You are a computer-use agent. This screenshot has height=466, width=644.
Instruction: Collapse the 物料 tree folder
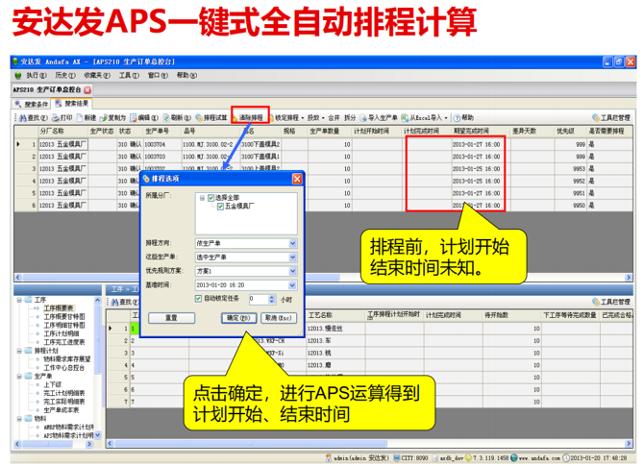pyautogui.click(x=19, y=419)
